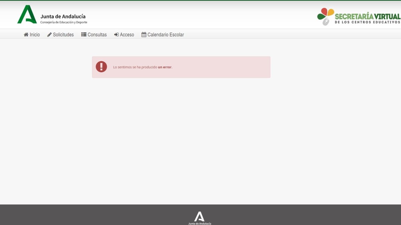This screenshot has width=401, height=225.
Task: Open the Calendario Escolar section
Action: coord(166,34)
